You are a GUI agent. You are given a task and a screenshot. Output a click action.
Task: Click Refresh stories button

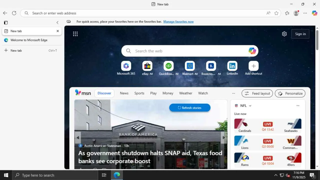190,108
